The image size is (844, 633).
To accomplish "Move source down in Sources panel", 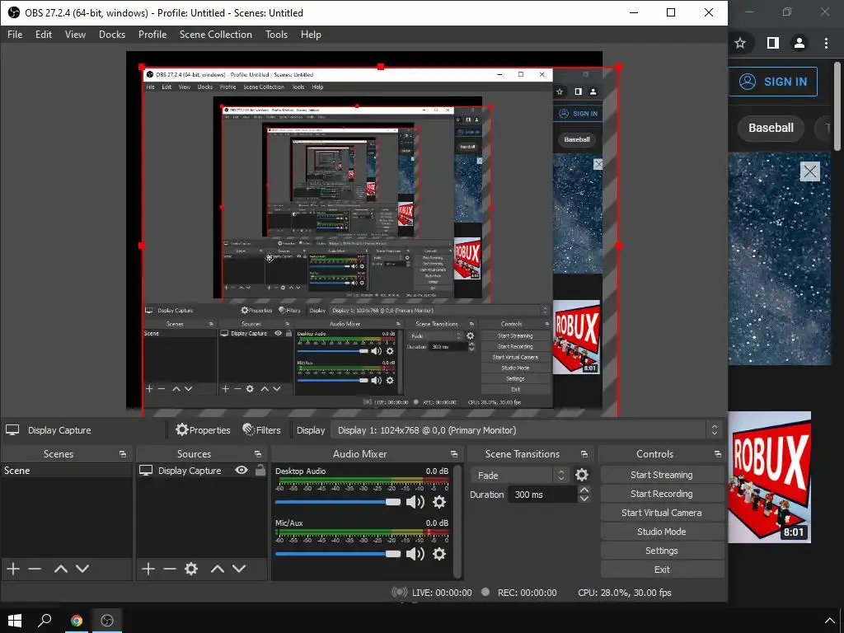I will click(x=239, y=569).
